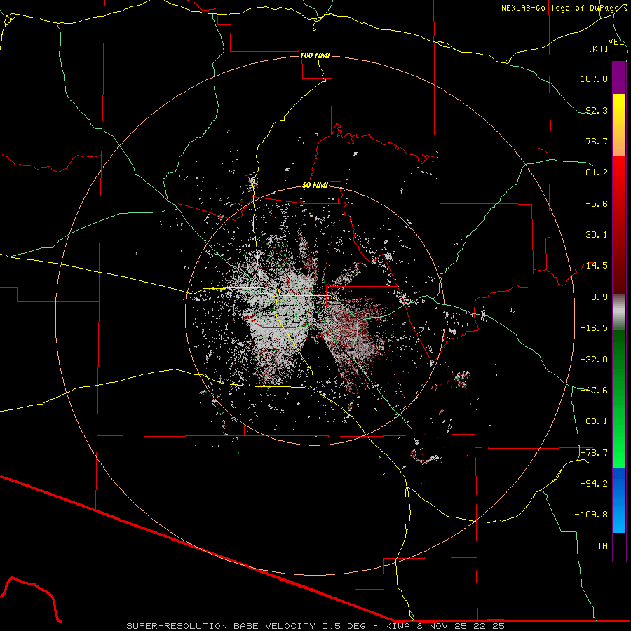Click the TH label under the scale
This screenshot has width=631, height=631.
pos(602,546)
